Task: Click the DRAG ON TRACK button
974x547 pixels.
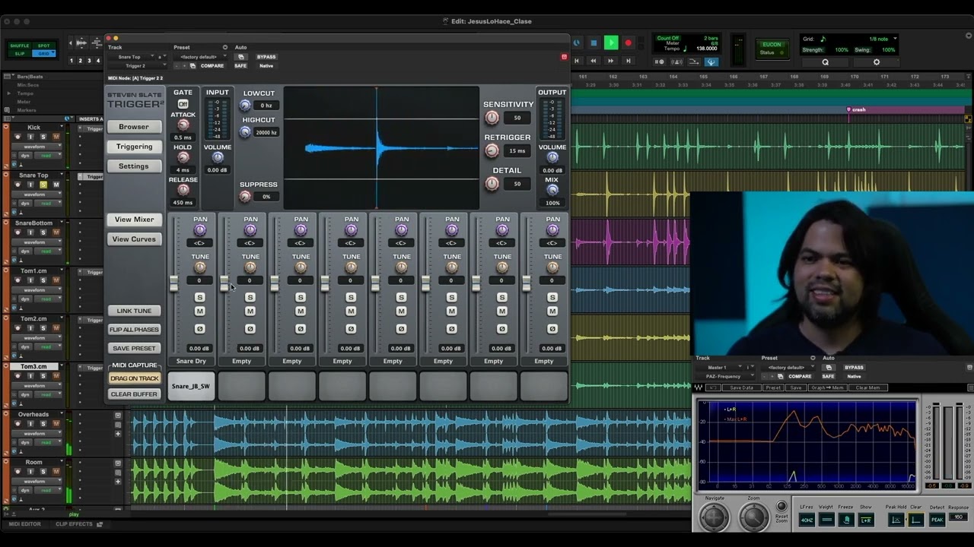Action: [134, 378]
